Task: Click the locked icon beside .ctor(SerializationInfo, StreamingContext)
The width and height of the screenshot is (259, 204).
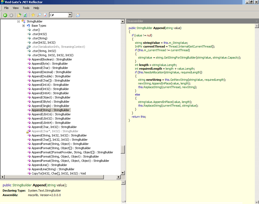Action: pyautogui.click(x=28, y=47)
